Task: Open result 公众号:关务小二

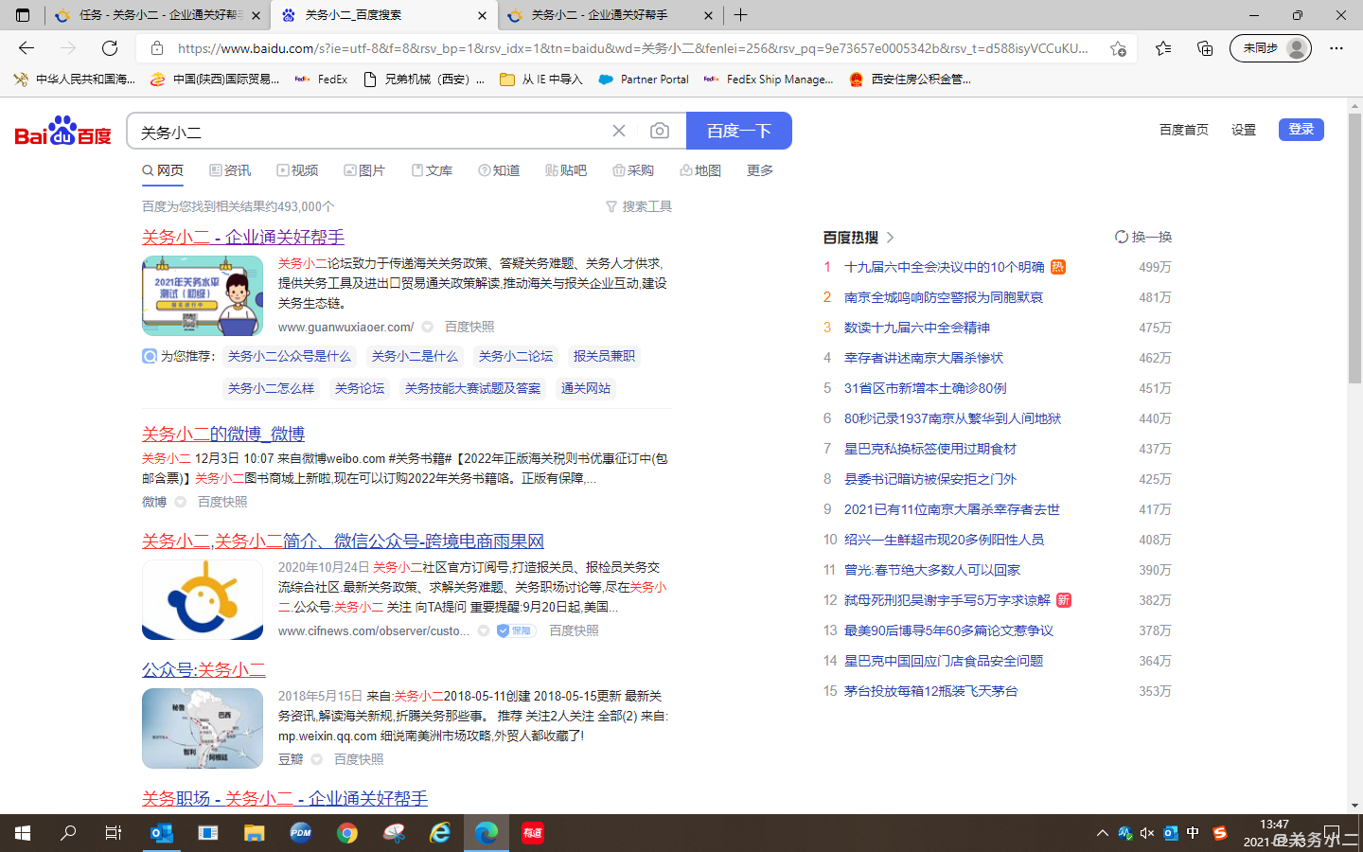Action: [204, 669]
